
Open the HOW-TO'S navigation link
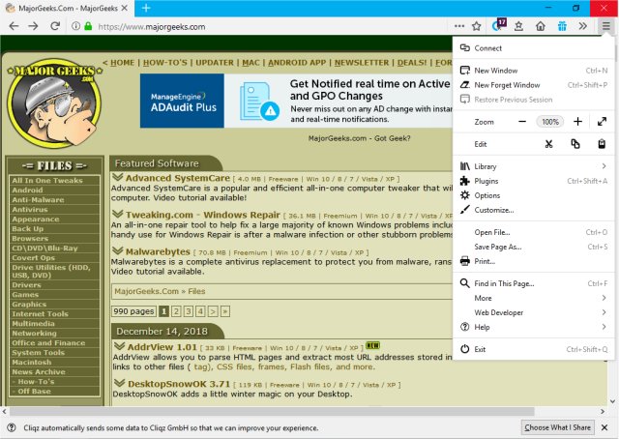pos(165,63)
